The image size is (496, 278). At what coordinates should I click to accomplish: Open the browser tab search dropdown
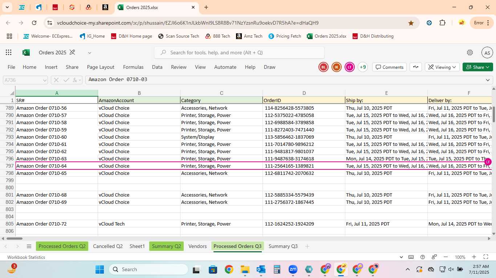point(7,7)
